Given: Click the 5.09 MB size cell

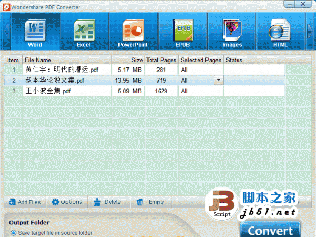Looking at the screenshot, I should [129, 91].
